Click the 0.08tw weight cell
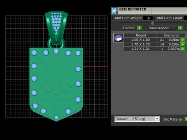Screen dimensions: 187x140 pos(174,40)
